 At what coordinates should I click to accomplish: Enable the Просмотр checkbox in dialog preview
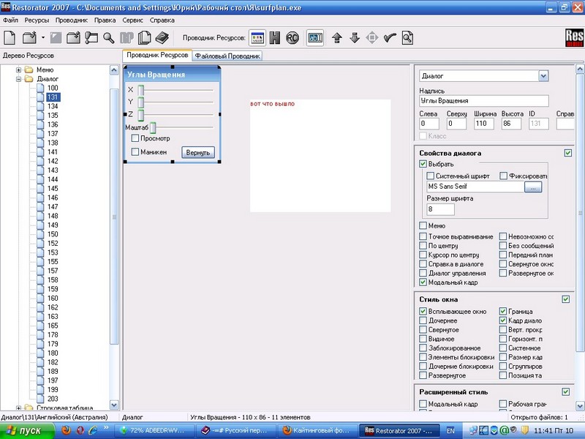point(135,138)
